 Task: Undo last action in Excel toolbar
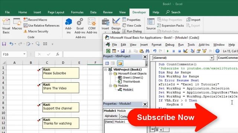click(x=11, y=44)
